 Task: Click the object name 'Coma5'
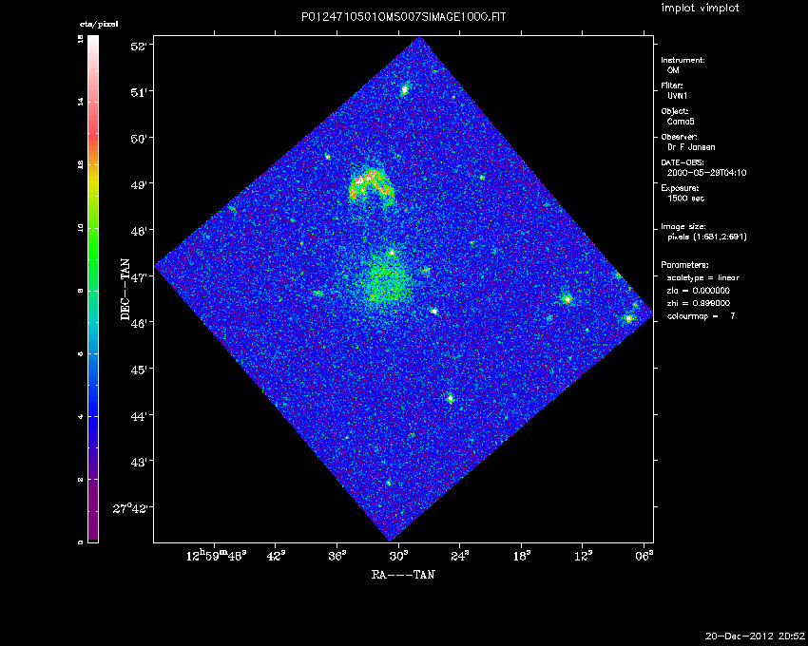tap(681, 122)
